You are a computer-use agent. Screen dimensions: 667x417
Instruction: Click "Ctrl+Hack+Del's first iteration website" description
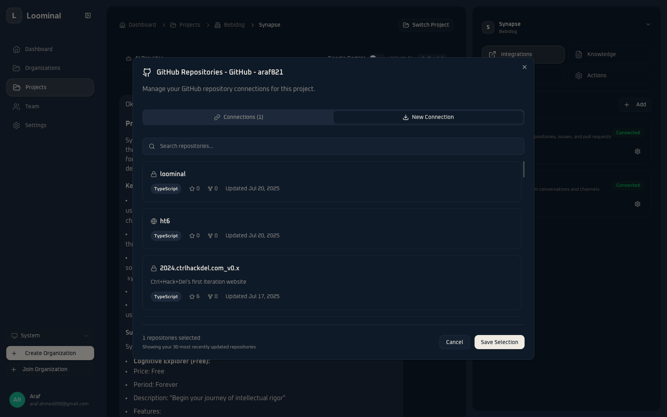199,282
